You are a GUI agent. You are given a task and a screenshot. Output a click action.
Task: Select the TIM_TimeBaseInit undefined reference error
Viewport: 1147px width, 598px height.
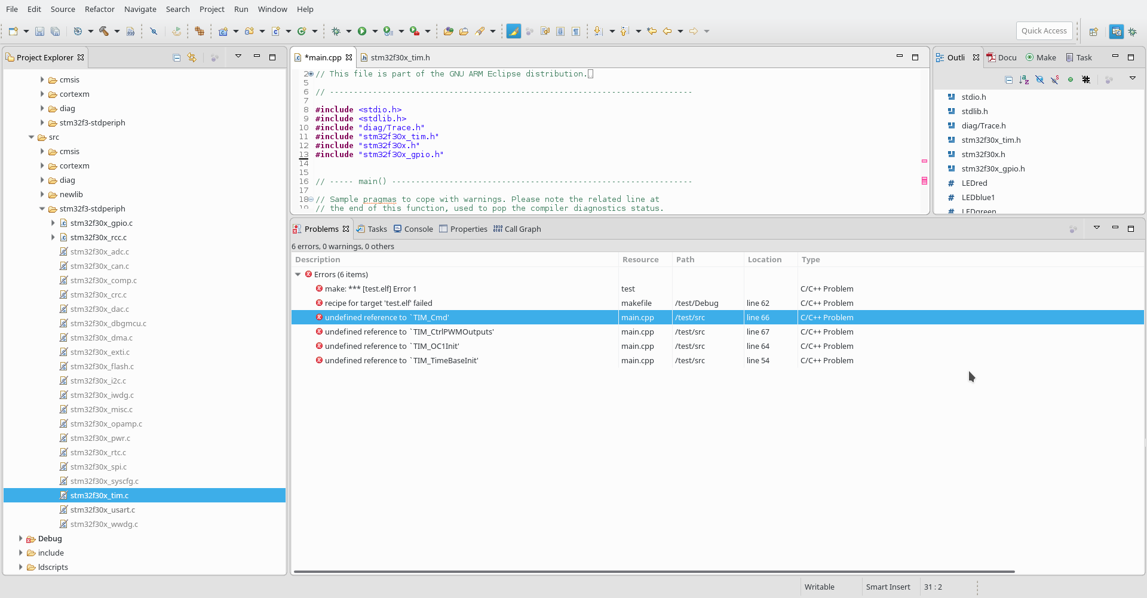(401, 360)
